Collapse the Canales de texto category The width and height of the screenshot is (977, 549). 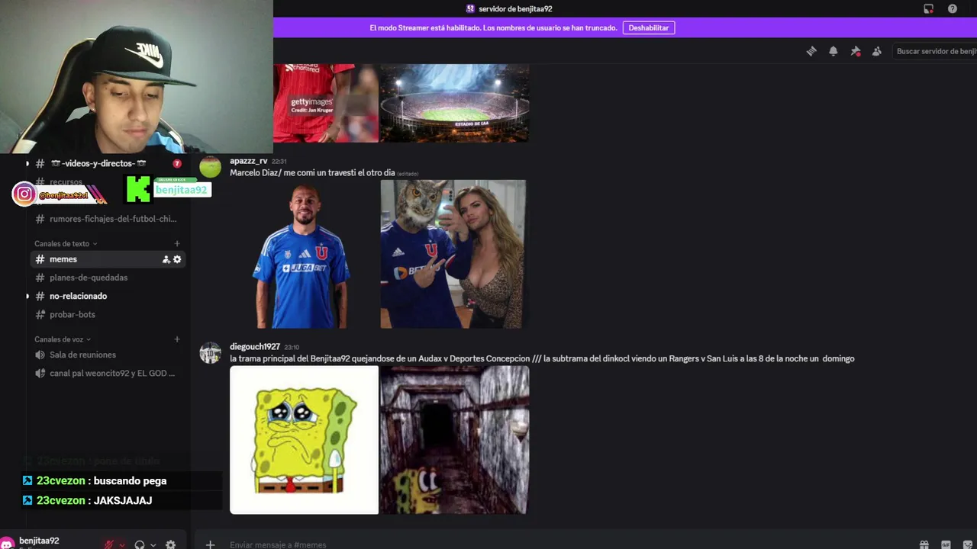[66, 244]
